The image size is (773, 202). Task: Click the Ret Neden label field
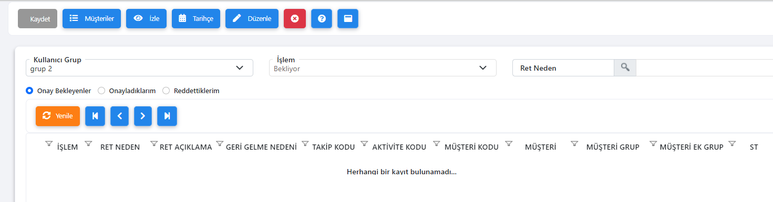tap(563, 68)
